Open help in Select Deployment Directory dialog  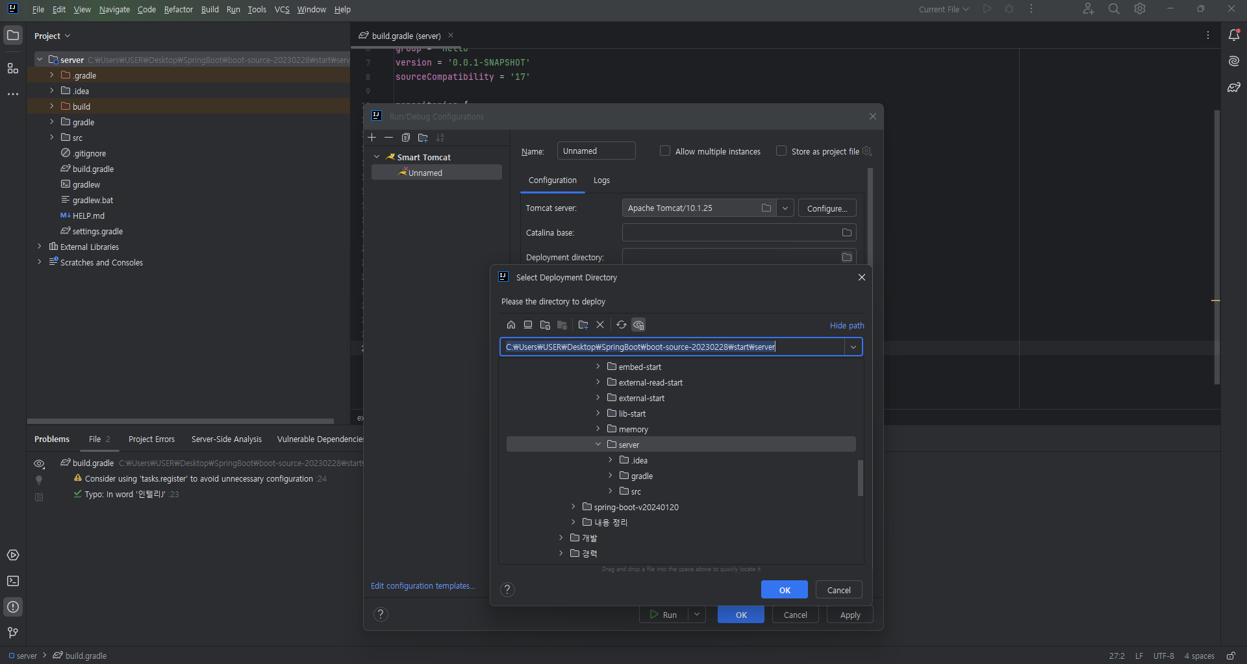508,589
